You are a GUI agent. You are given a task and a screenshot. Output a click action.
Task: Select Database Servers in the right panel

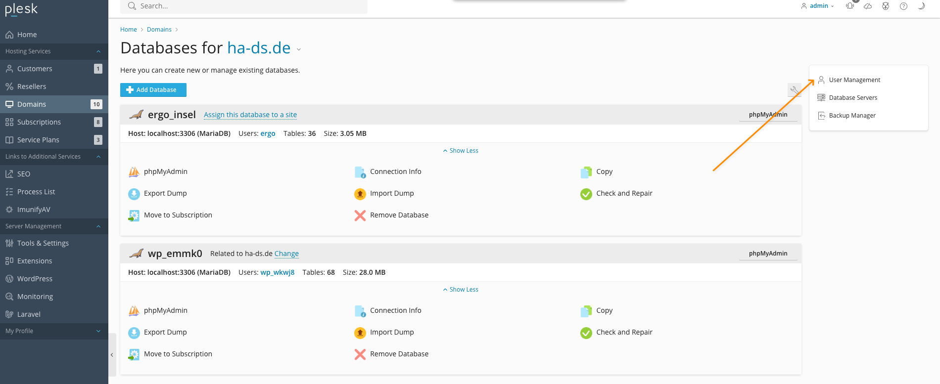point(853,98)
